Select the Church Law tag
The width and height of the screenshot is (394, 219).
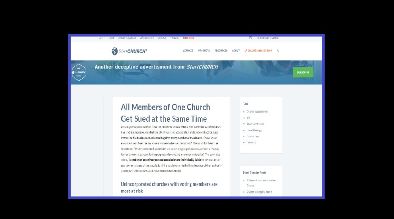(252, 136)
